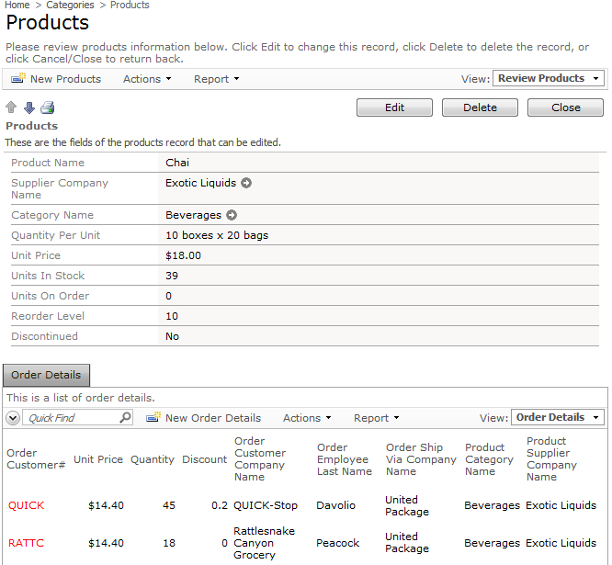The width and height of the screenshot is (612, 565).
Task: Open the top Actions dropdown menu
Action: (147, 79)
